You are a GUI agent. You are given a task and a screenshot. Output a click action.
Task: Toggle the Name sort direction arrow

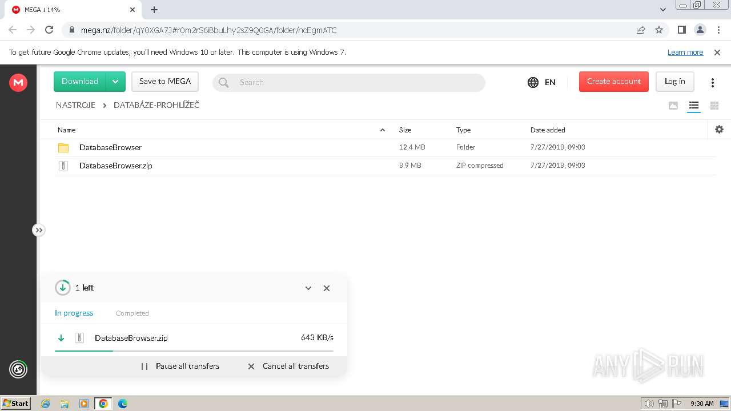tap(383, 130)
